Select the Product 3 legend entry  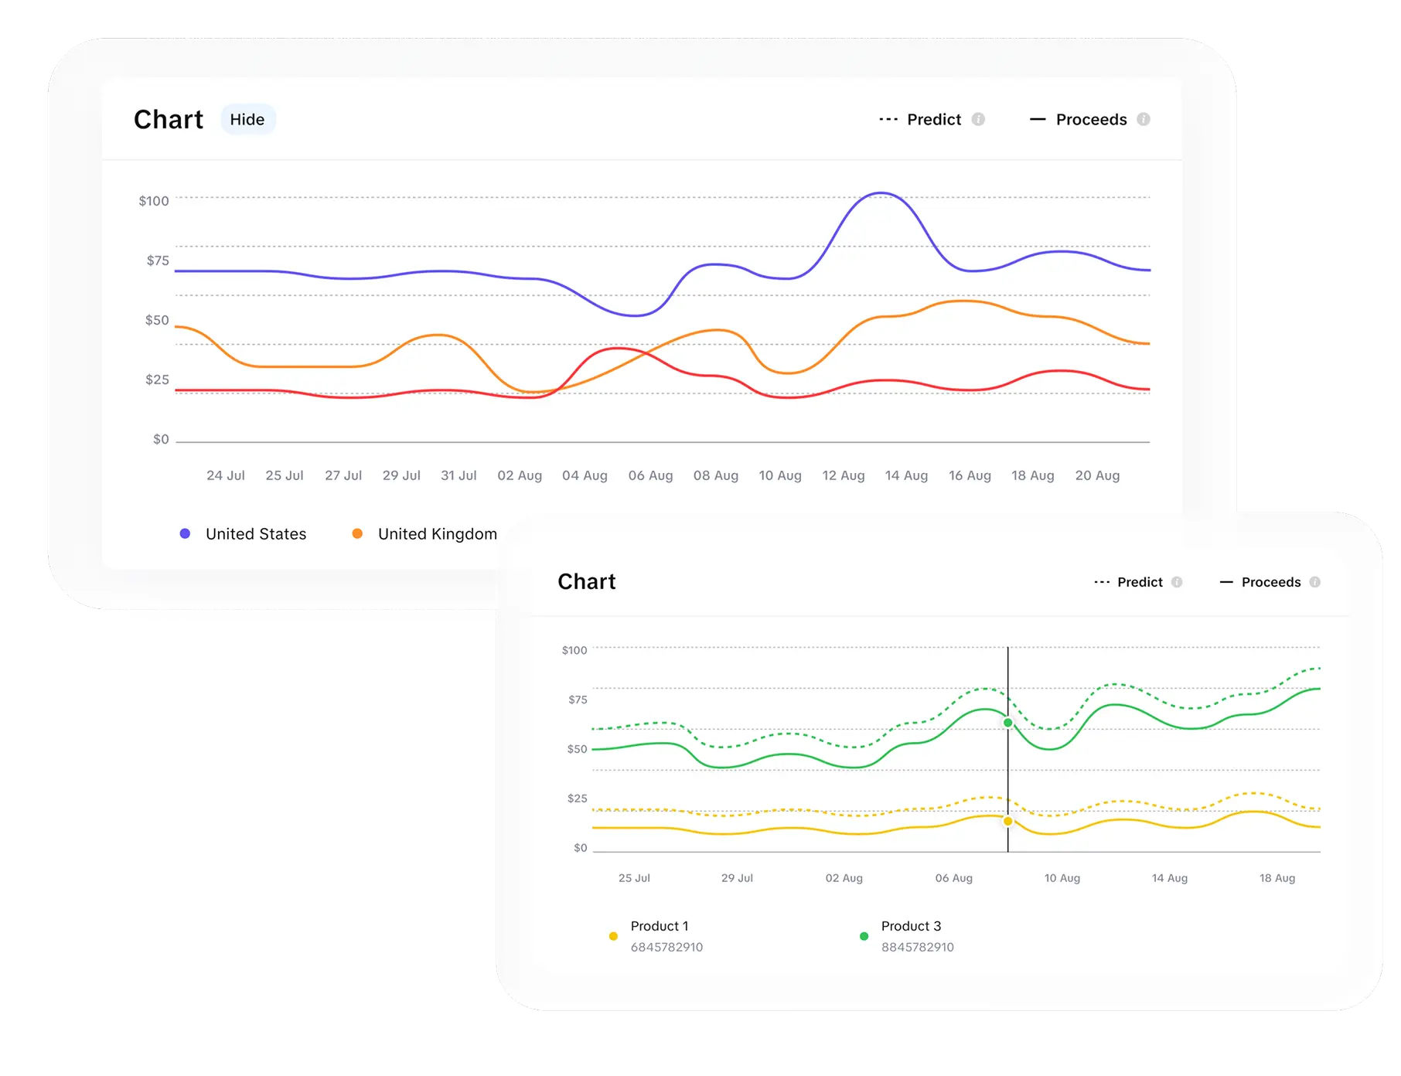(912, 925)
